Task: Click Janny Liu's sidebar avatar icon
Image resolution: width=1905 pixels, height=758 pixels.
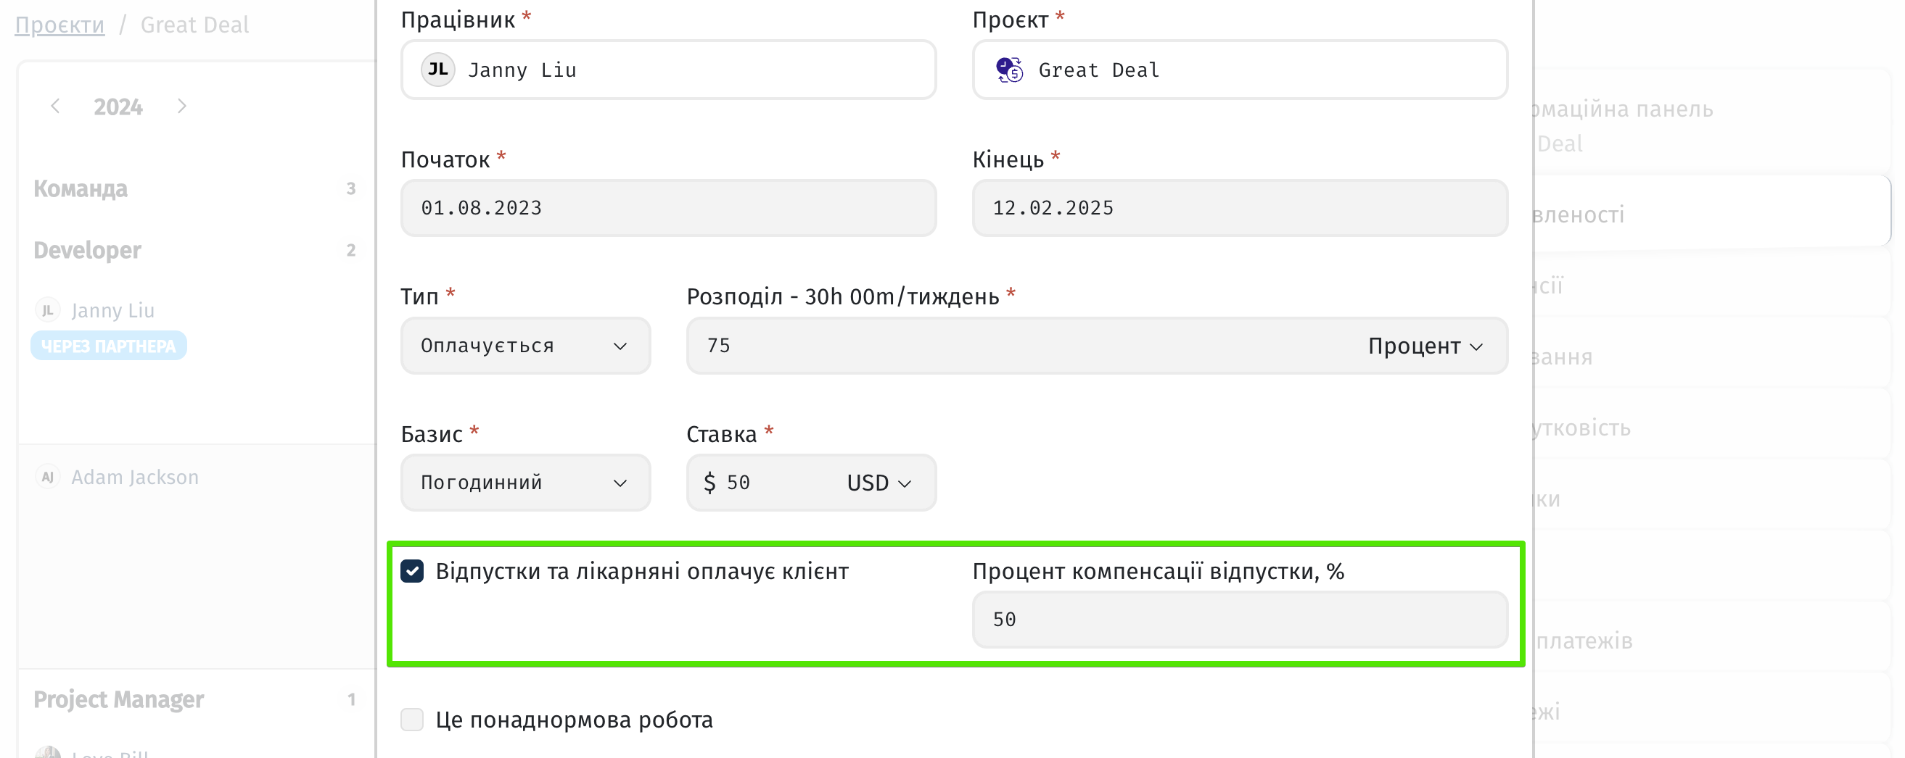Action: pos(47,310)
